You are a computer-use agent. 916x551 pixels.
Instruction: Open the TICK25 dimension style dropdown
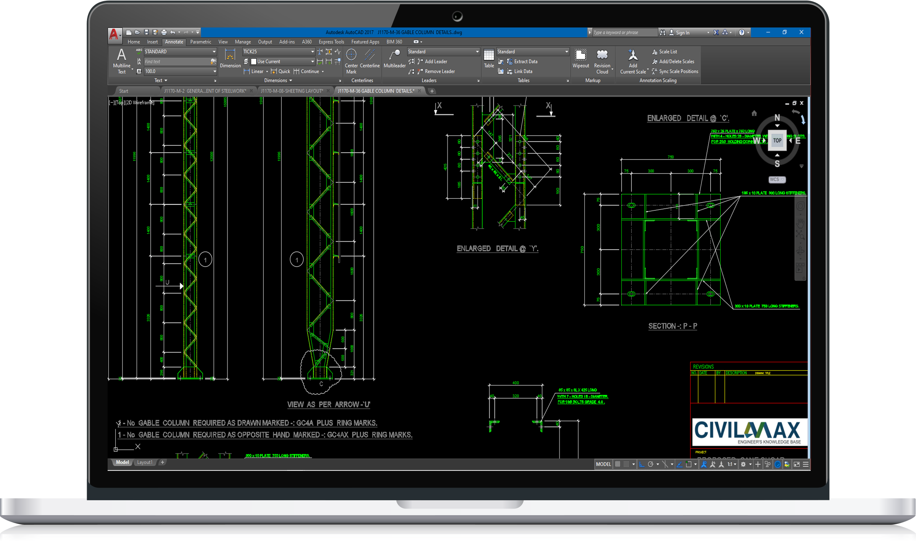[x=279, y=52]
